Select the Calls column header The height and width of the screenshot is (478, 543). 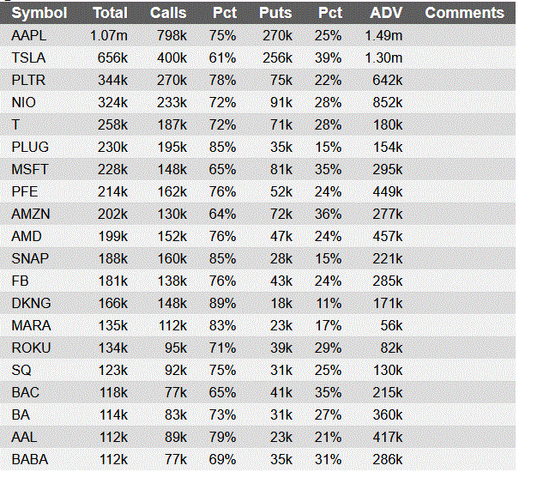coord(168,13)
